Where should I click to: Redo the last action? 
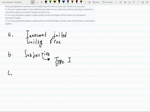pos(138,2)
